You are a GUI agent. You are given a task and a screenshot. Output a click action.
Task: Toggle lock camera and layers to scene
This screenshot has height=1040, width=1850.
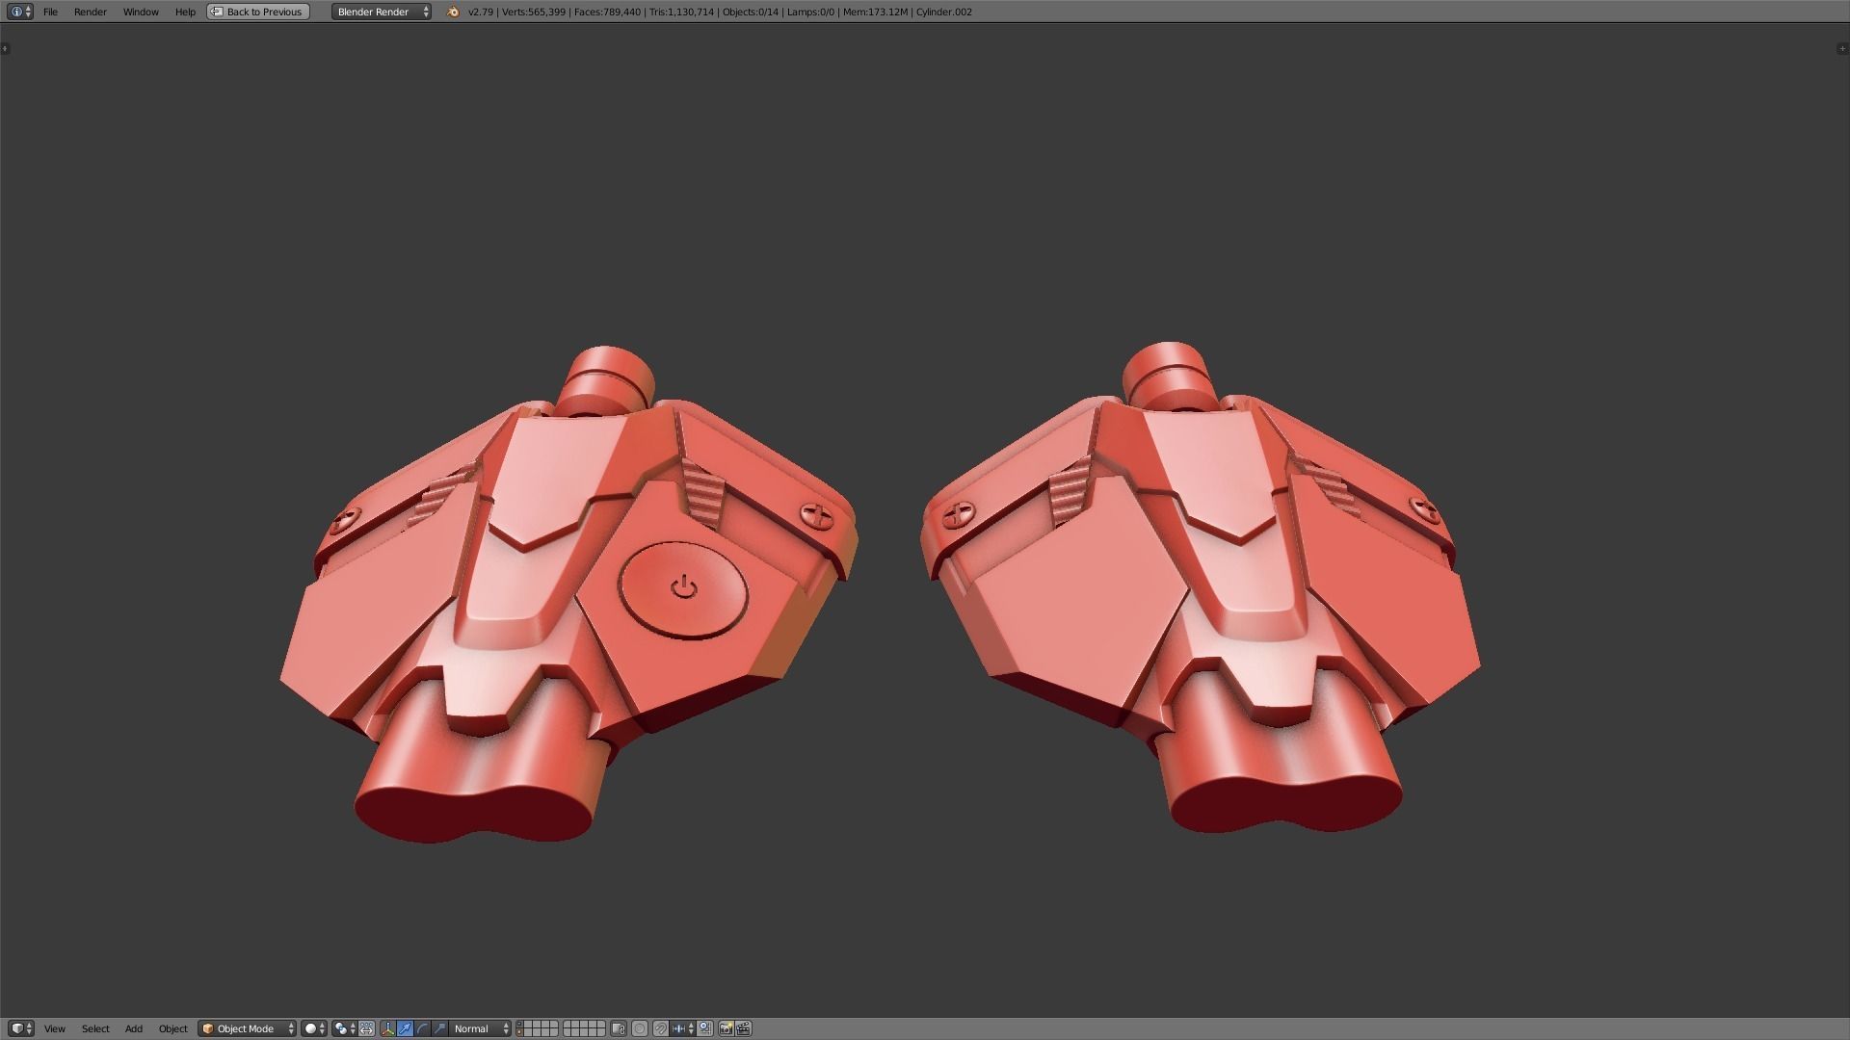619,1028
